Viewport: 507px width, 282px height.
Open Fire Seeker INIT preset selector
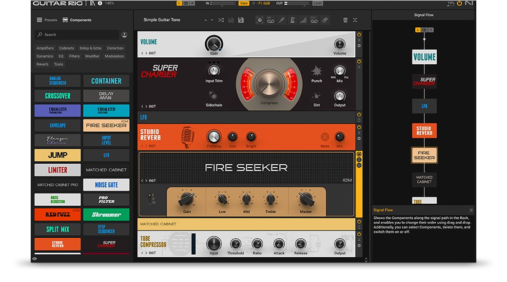click(152, 181)
